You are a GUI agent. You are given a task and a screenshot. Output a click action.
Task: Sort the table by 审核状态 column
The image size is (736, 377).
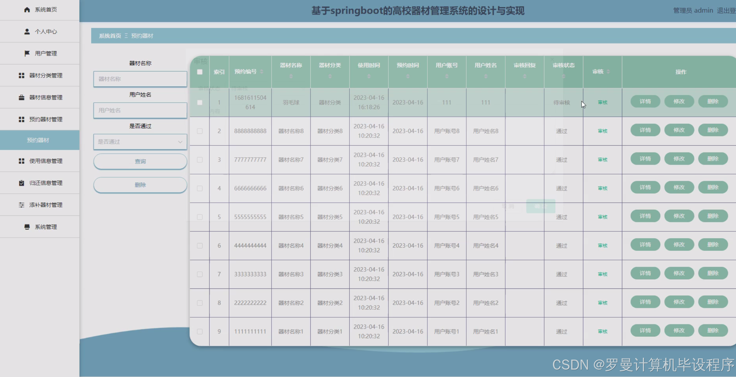click(x=563, y=76)
